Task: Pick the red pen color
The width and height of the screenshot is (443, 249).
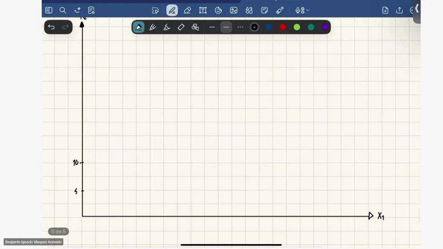Action: click(283, 27)
